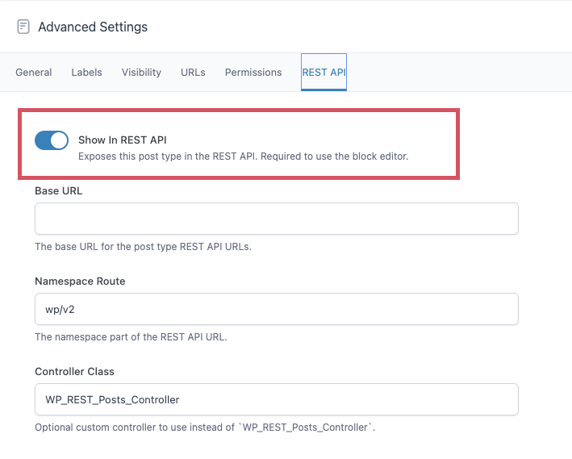Open the Permissions tab
The width and height of the screenshot is (572, 459).
pos(253,73)
